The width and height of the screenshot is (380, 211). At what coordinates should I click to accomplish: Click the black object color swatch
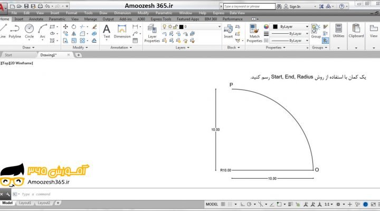[275, 27]
